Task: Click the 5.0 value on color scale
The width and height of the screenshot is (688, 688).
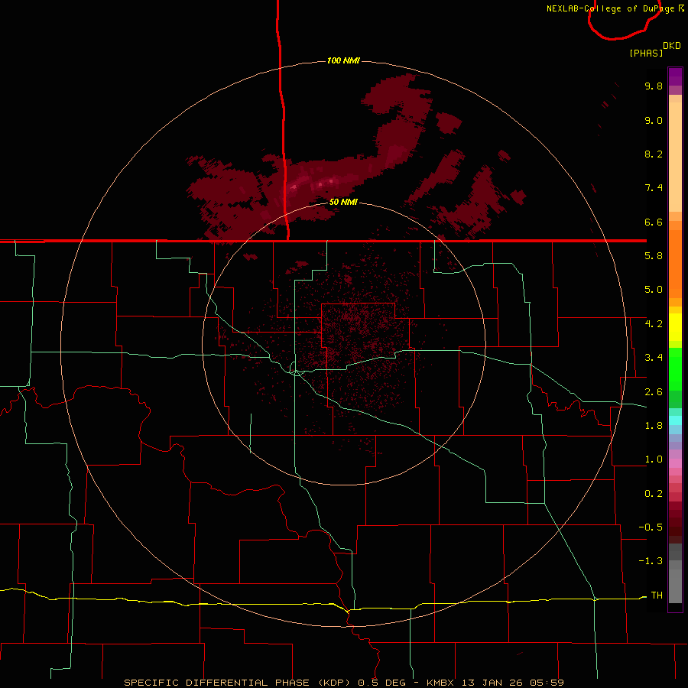Action: click(x=654, y=290)
